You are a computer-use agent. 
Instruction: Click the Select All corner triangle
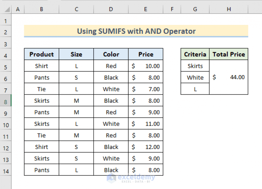[x=7, y=9]
